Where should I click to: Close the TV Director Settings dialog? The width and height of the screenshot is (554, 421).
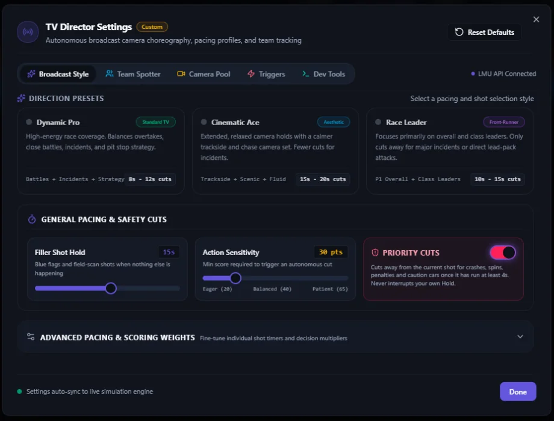[x=536, y=19]
